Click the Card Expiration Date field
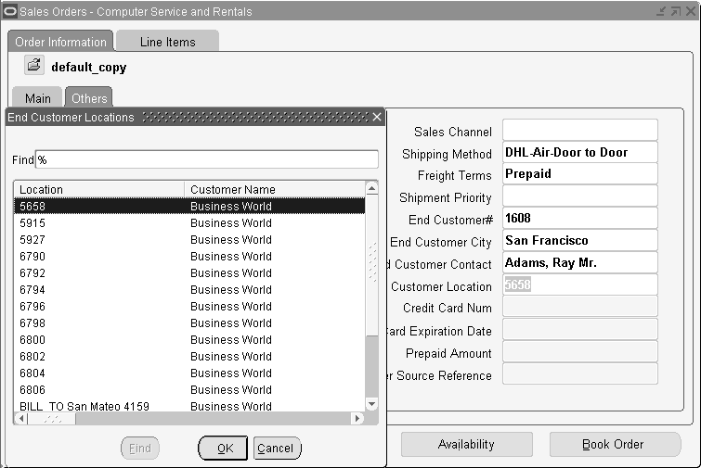This screenshot has width=701, height=468. tap(580, 329)
